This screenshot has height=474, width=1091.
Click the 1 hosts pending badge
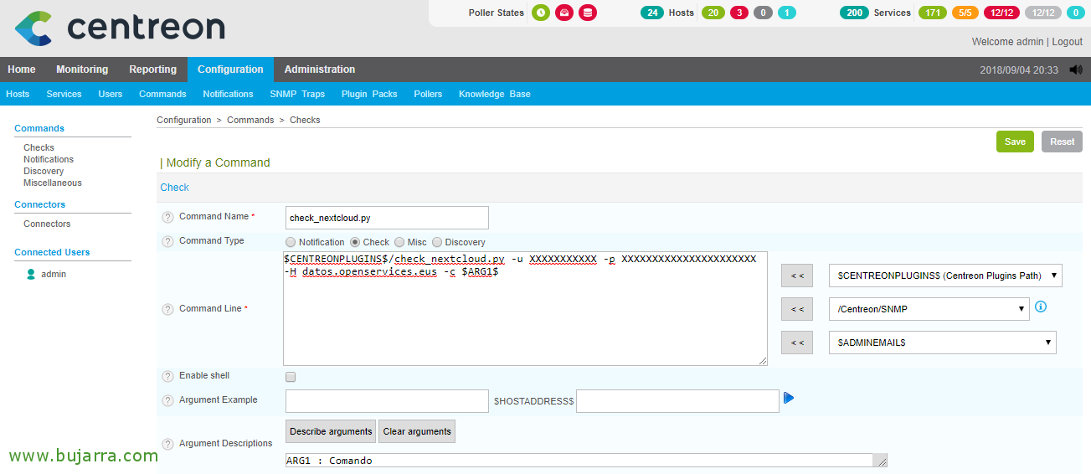[x=787, y=13]
